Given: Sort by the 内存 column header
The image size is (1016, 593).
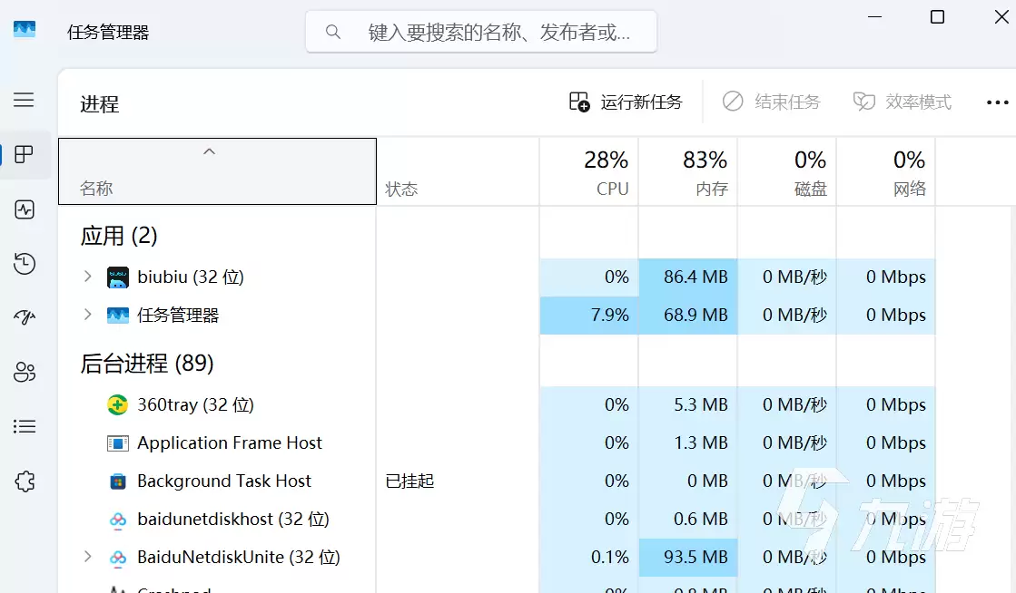Looking at the screenshot, I should 687,171.
